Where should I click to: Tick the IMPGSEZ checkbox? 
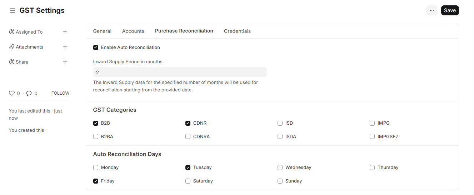372,136
